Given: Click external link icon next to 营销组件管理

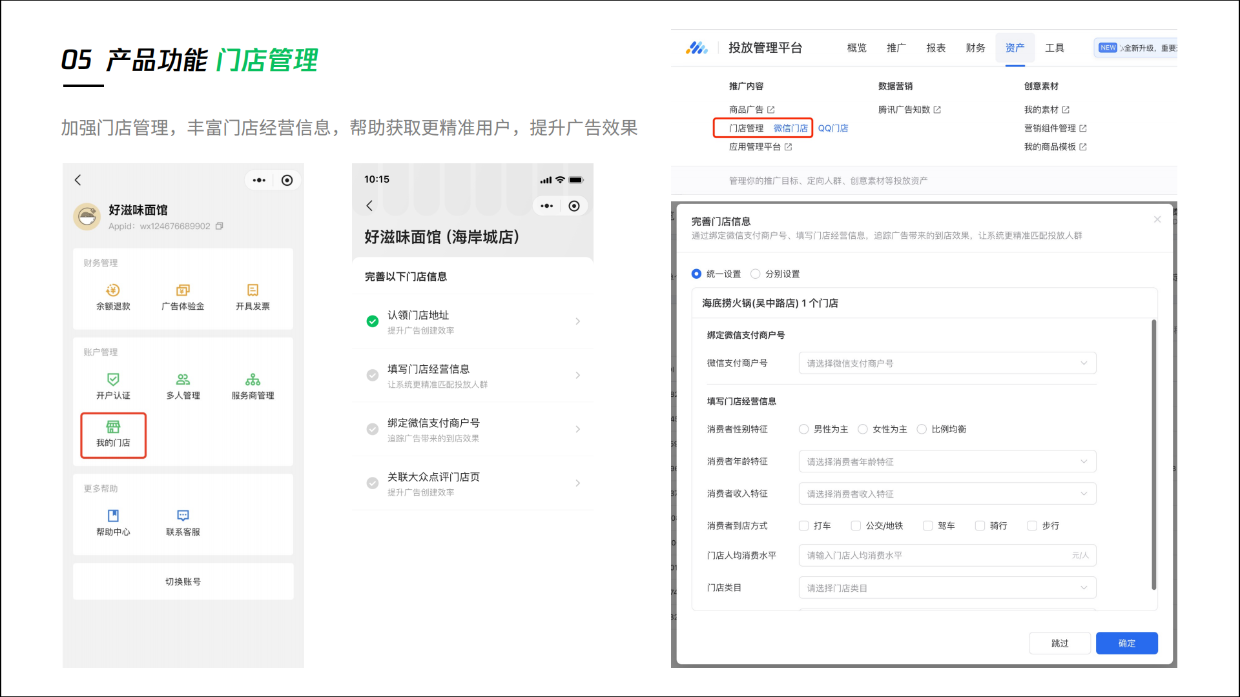Looking at the screenshot, I should pos(1083,128).
